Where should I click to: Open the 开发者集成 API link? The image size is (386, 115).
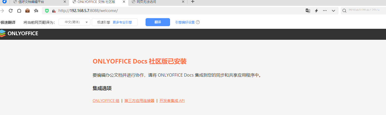pyautogui.click(x=172, y=101)
